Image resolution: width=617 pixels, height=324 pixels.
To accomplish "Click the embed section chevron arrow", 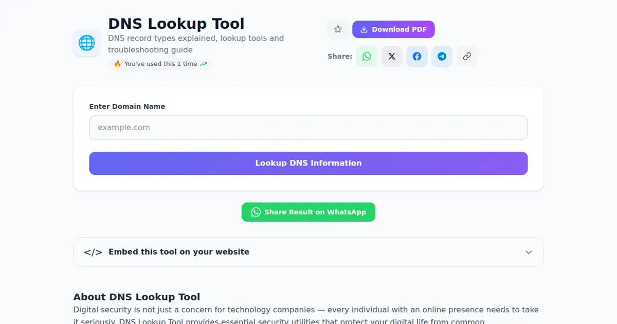I will 529,252.
